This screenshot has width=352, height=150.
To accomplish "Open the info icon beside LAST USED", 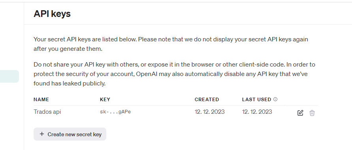I will [275, 99].
